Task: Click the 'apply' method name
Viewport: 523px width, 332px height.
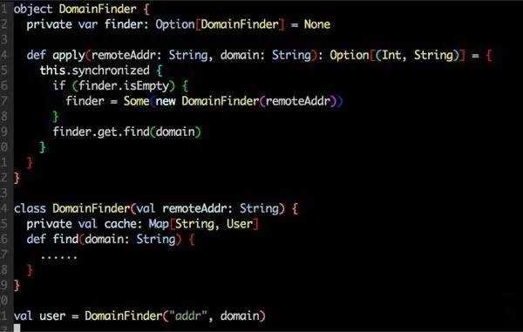Action: (69, 56)
